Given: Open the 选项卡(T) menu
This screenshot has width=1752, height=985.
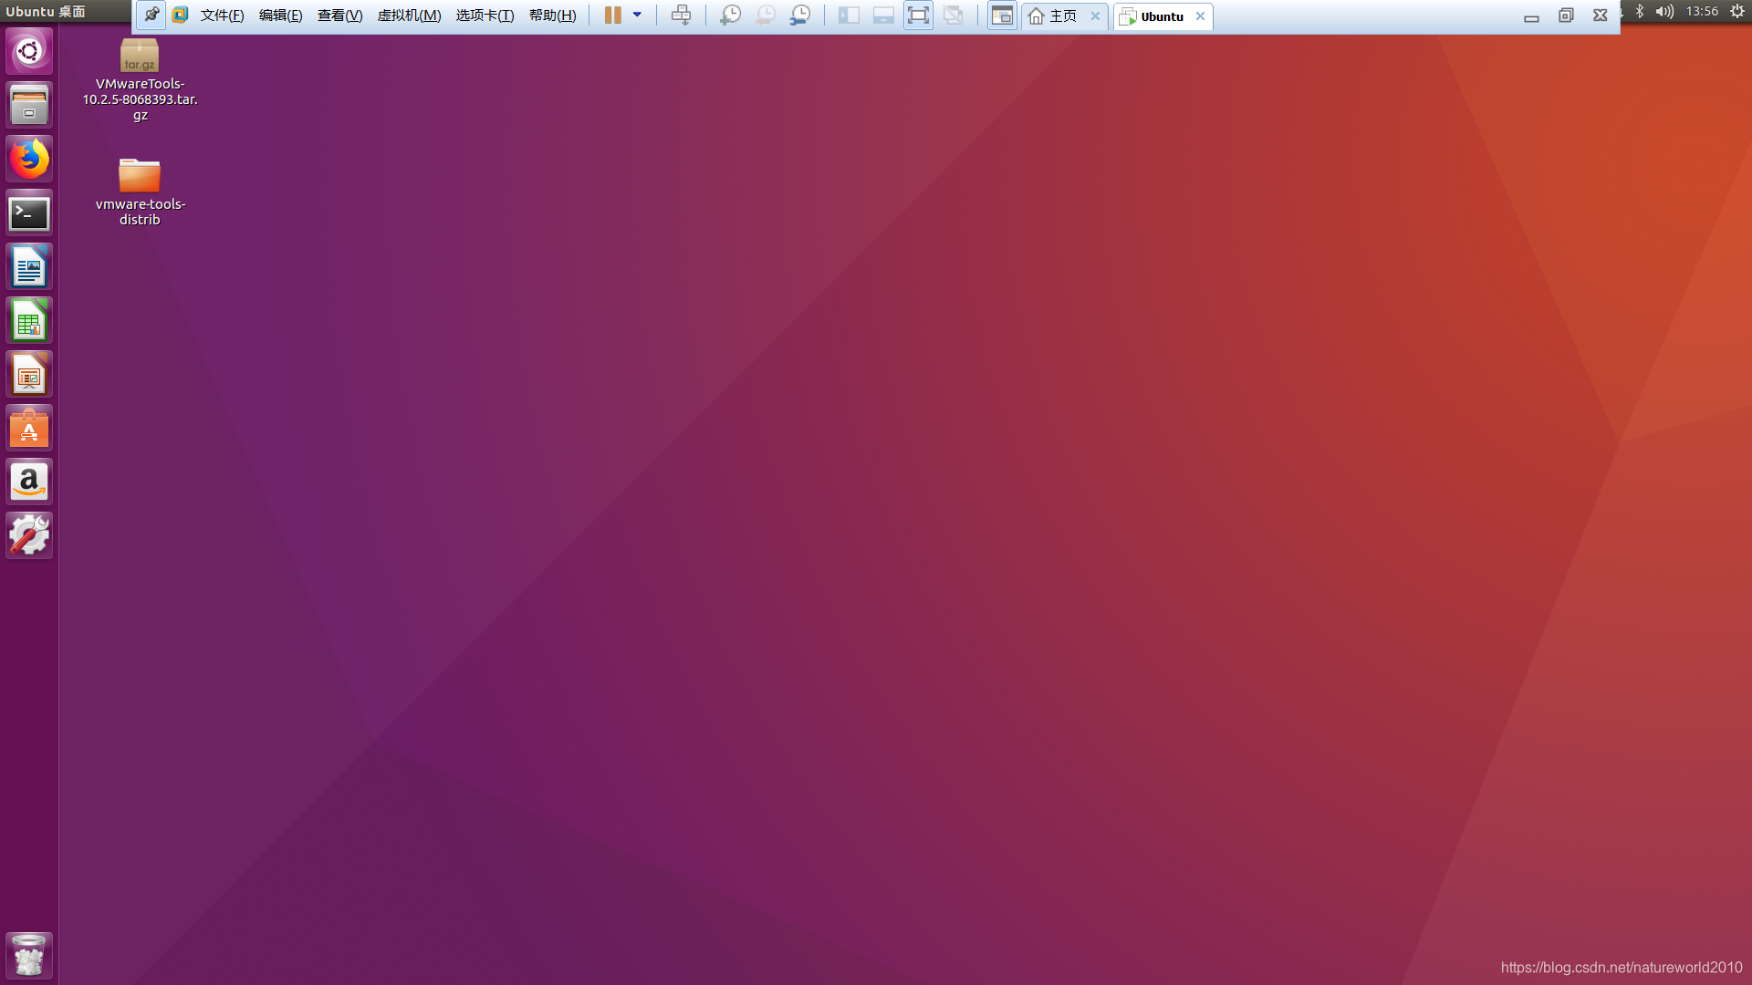Looking at the screenshot, I should 485,16.
